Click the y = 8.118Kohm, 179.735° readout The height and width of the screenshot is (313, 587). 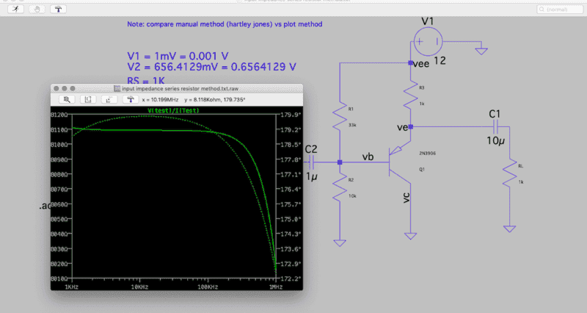tap(214, 100)
